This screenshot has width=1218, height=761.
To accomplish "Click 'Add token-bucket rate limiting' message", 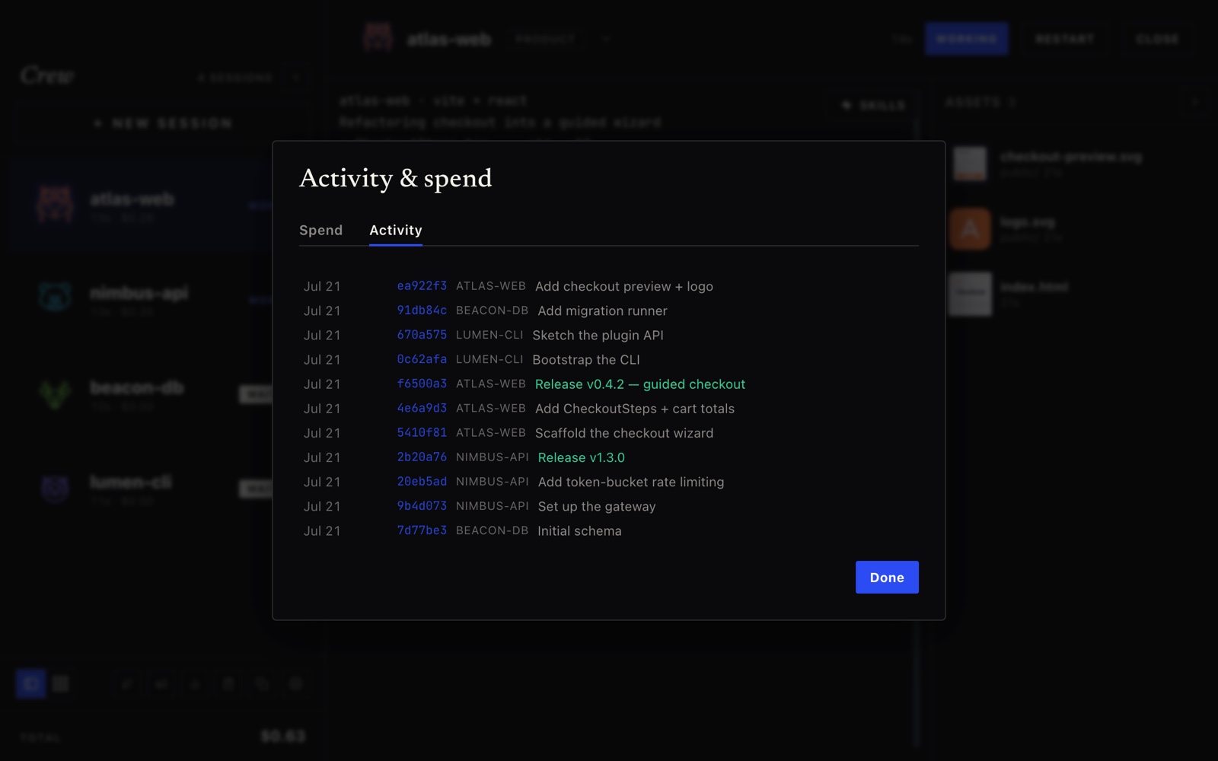I will pos(631,482).
